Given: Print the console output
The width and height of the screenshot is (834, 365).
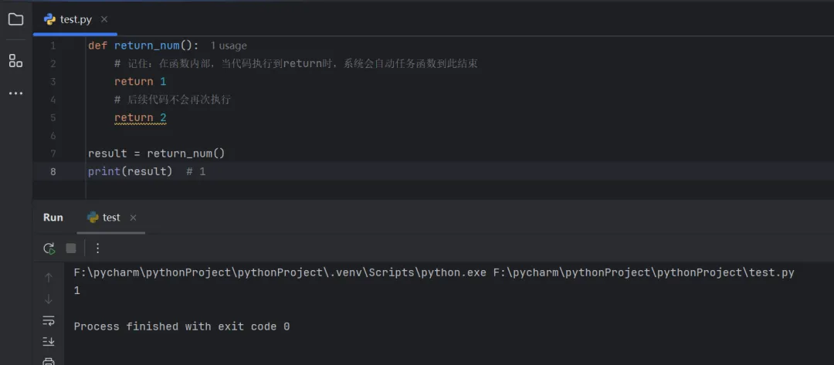Looking at the screenshot, I should (x=49, y=360).
